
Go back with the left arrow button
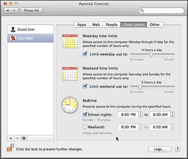[x=8, y=10]
